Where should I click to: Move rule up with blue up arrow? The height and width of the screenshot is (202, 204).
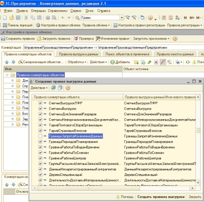[7, 62]
